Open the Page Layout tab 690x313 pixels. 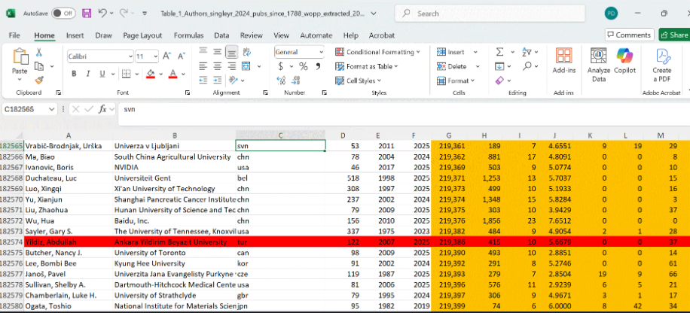click(x=142, y=35)
